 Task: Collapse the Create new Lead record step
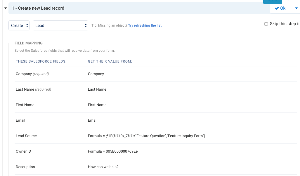click(6, 8)
